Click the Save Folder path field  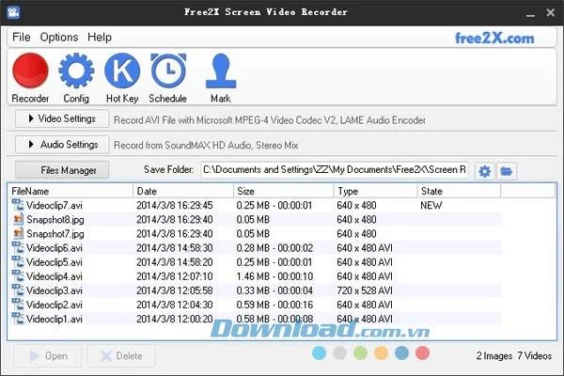point(335,170)
